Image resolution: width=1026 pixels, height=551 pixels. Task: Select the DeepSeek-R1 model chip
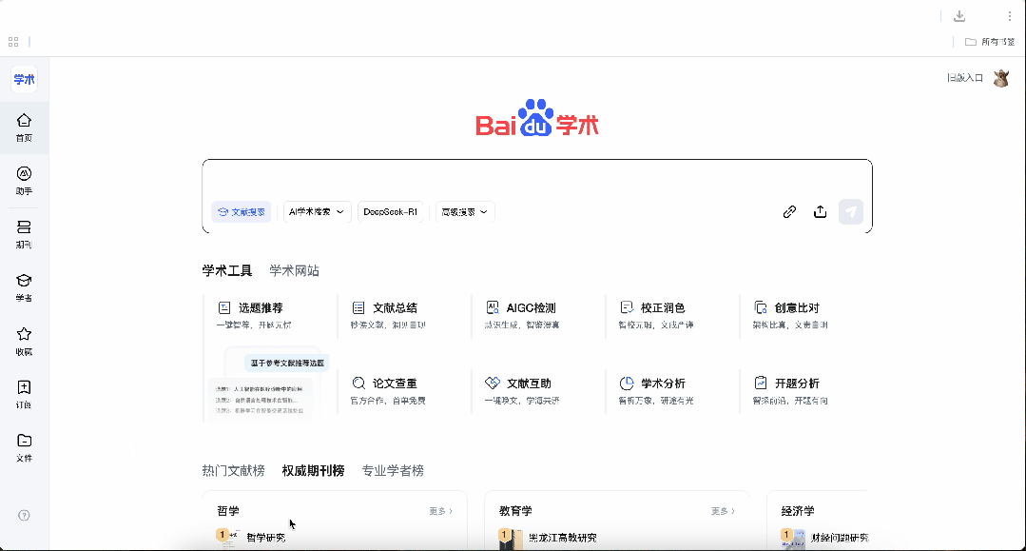tap(390, 211)
